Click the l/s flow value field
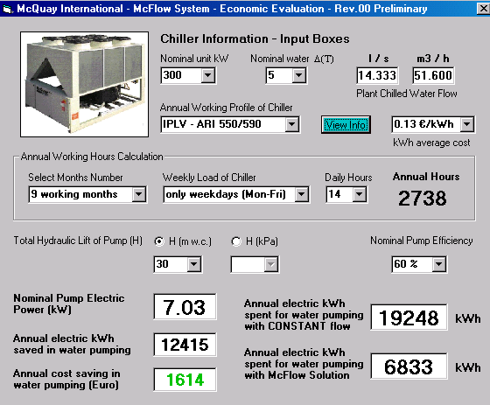490x405 pixels. (x=377, y=75)
